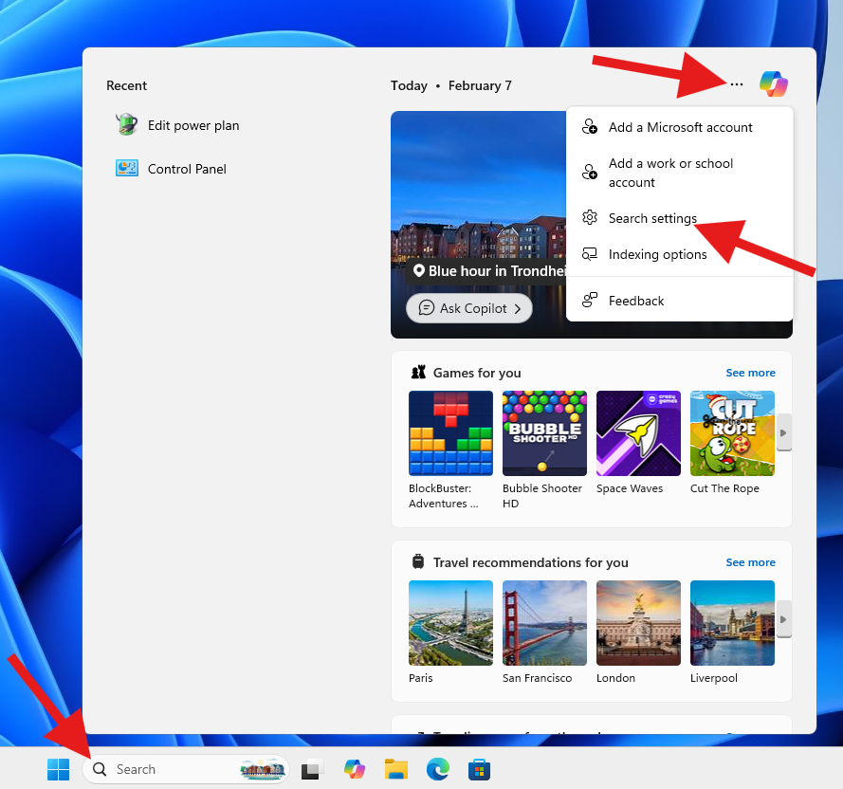Launch File Explorer from the taskbar
This screenshot has width=843, height=789.
tap(395, 769)
